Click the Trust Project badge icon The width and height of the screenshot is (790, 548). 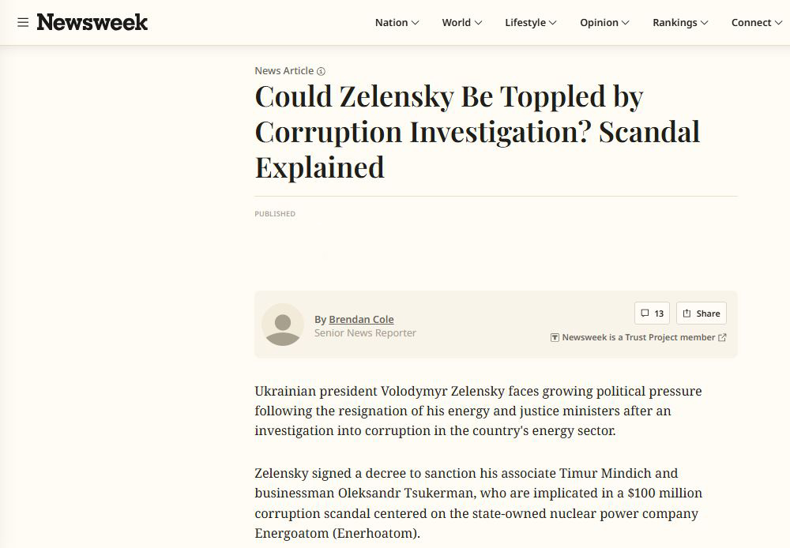(x=555, y=338)
